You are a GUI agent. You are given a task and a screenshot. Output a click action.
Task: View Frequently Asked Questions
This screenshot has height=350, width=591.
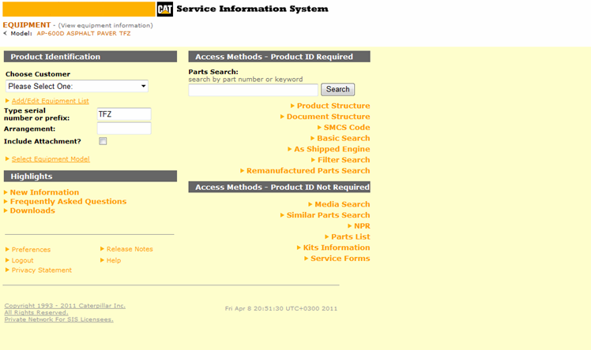pos(68,202)
